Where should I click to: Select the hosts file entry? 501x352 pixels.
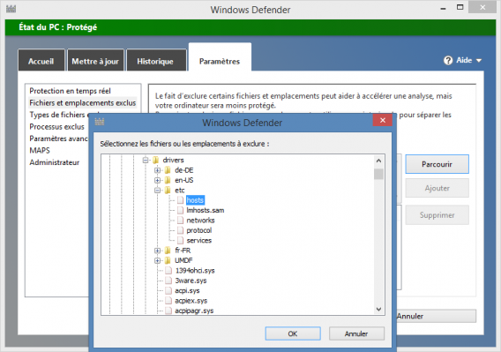point(195,200)
